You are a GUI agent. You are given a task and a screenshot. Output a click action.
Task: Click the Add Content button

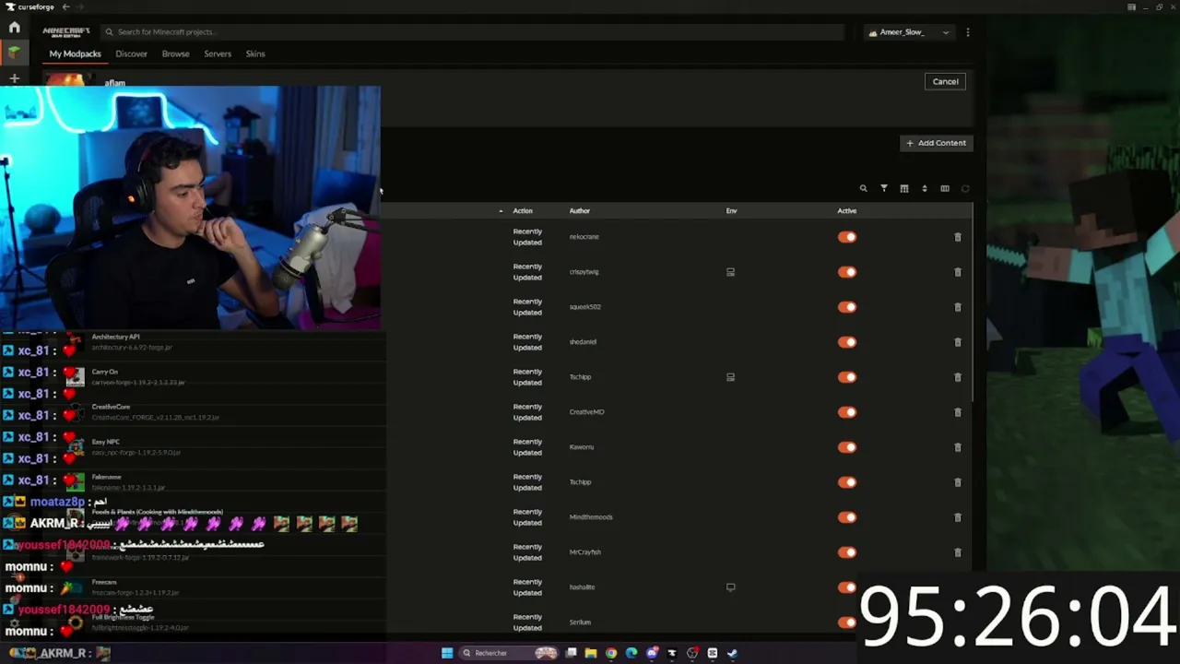click(936, 143)
